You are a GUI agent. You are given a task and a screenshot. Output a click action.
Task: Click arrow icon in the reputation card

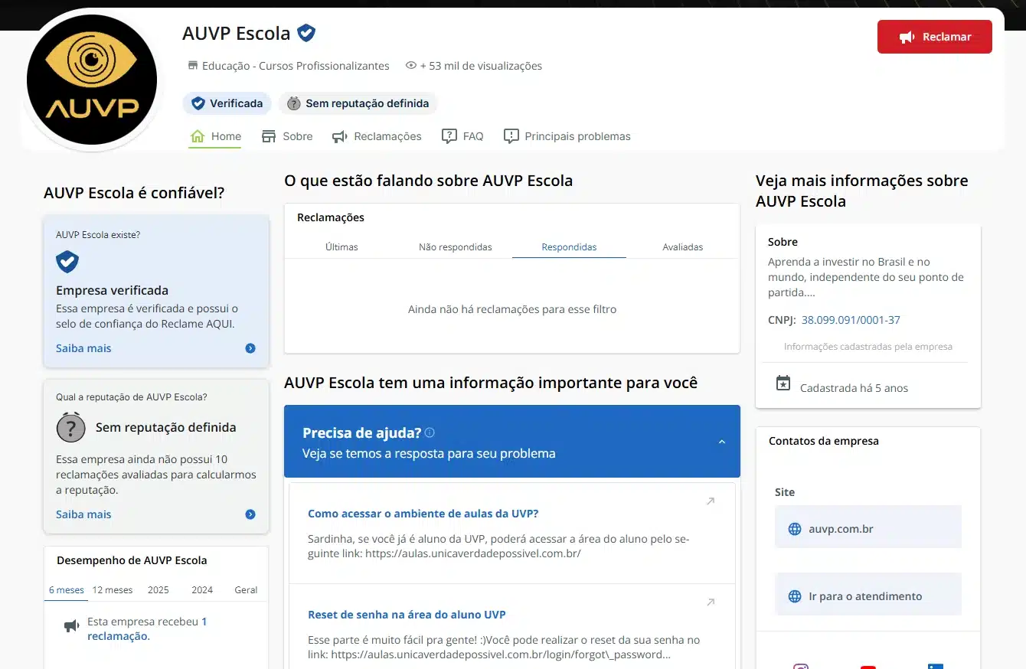point(250,514)
